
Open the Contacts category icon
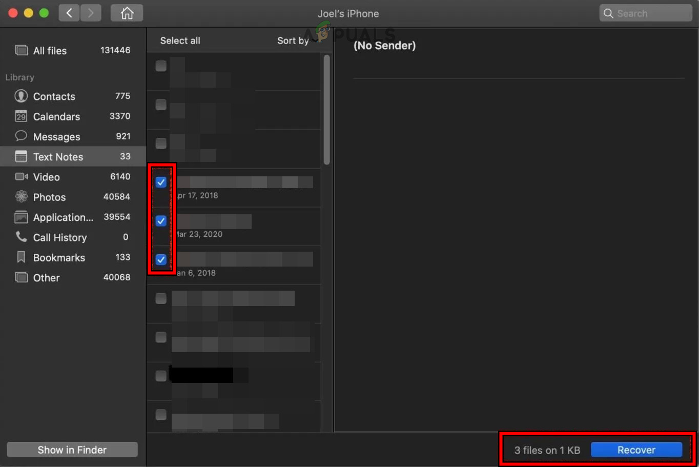pos(21,96)
